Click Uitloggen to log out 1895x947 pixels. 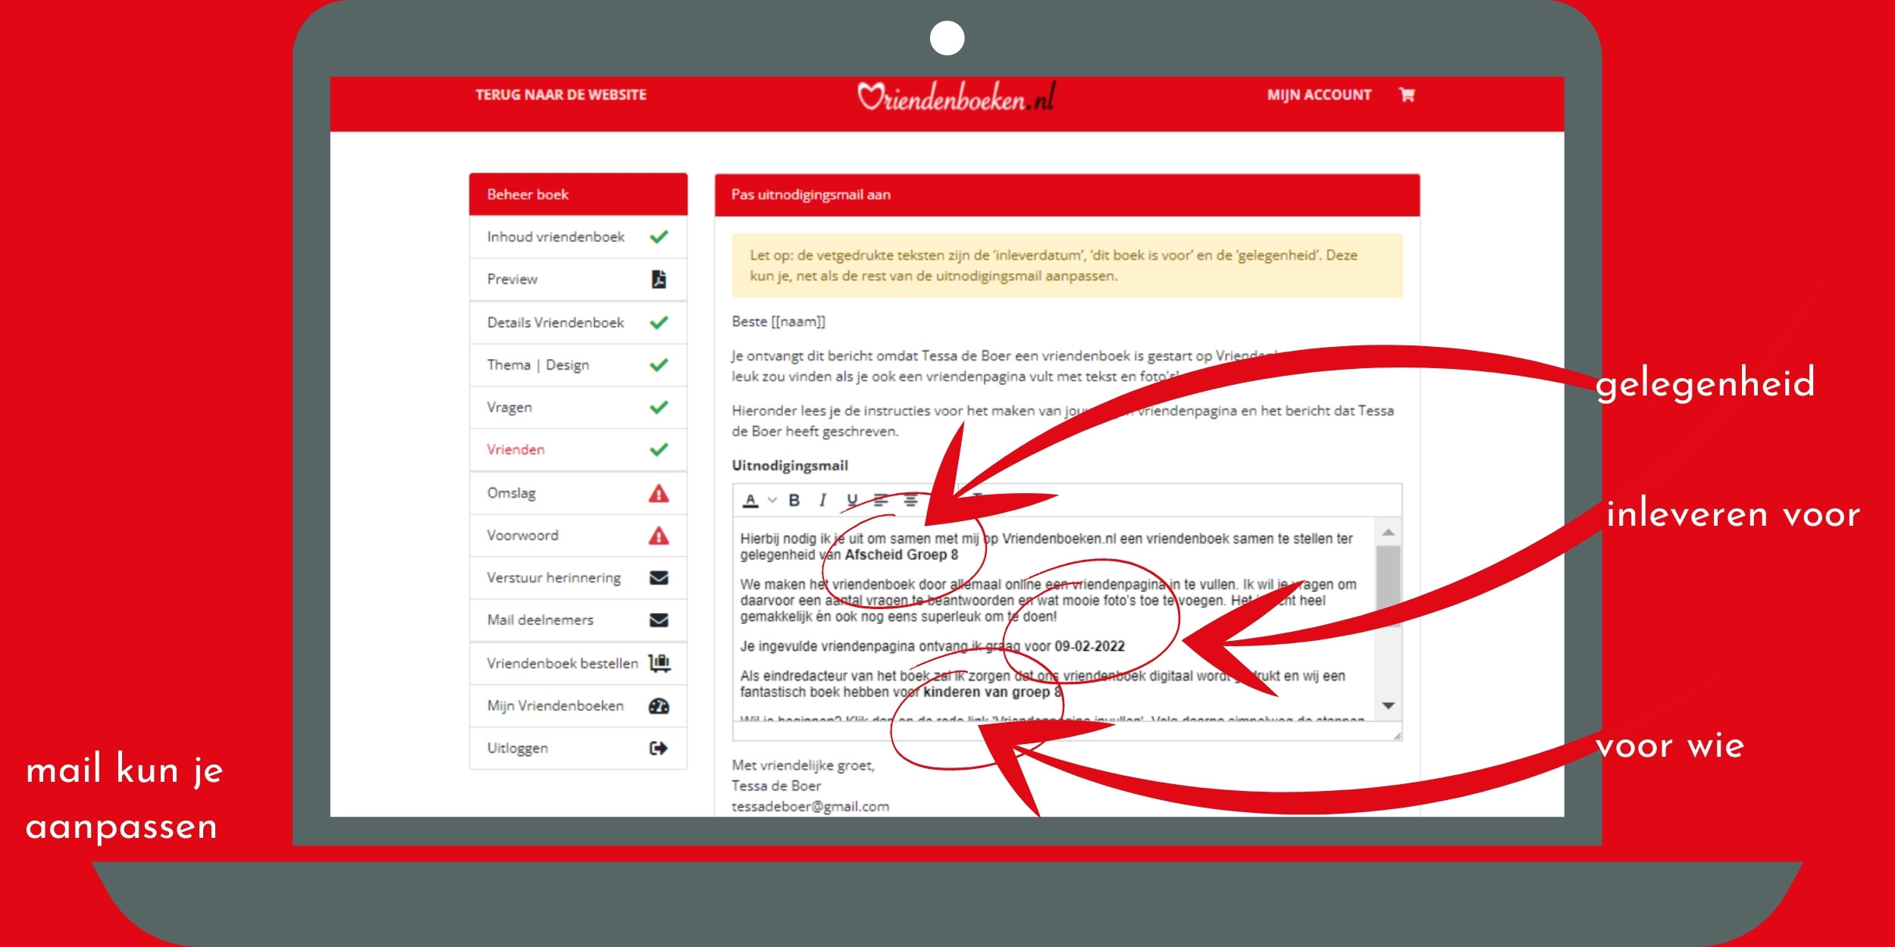[x=578, y=749]
